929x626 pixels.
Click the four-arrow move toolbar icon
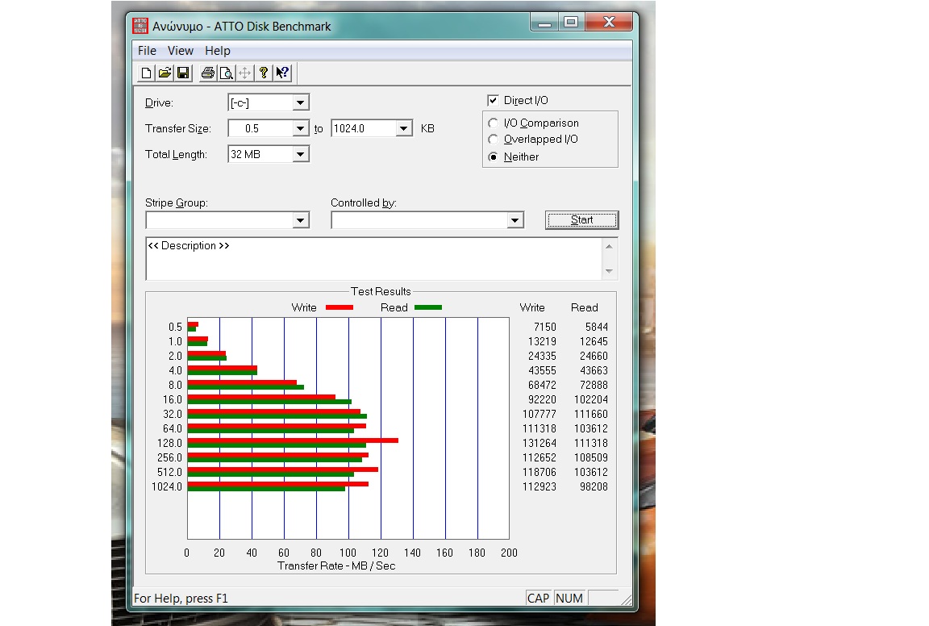click(244, 73)
